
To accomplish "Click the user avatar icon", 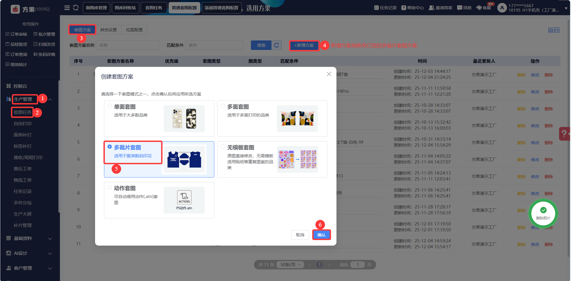I will point(502,8).
